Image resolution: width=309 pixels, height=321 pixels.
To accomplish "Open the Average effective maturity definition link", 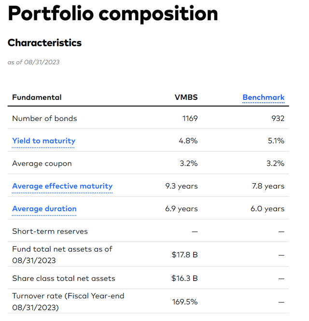I will 62,186.
